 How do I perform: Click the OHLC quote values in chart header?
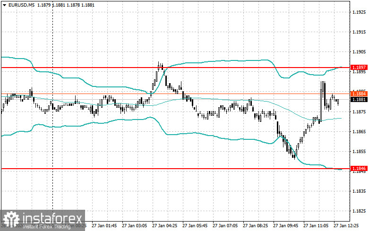click(66, 5)
